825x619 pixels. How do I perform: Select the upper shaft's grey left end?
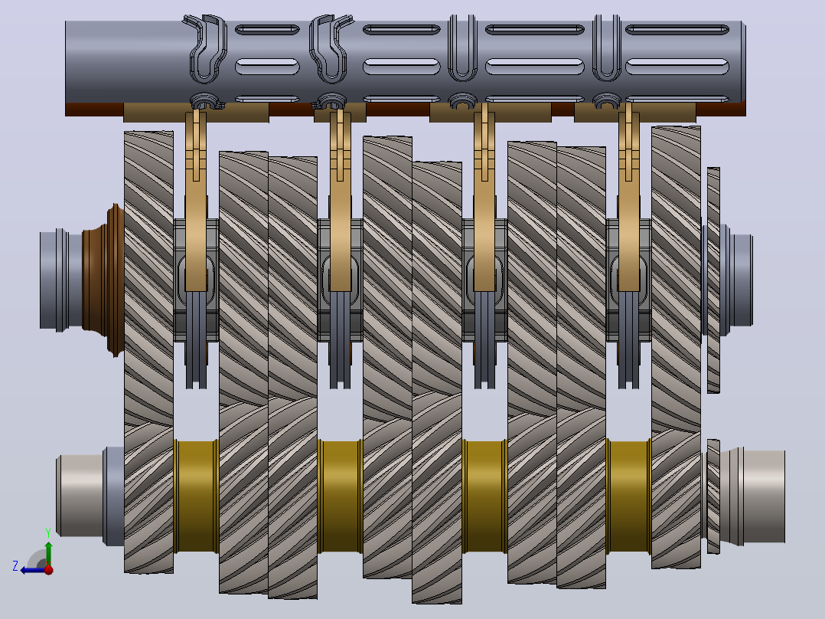click(61, 280)
